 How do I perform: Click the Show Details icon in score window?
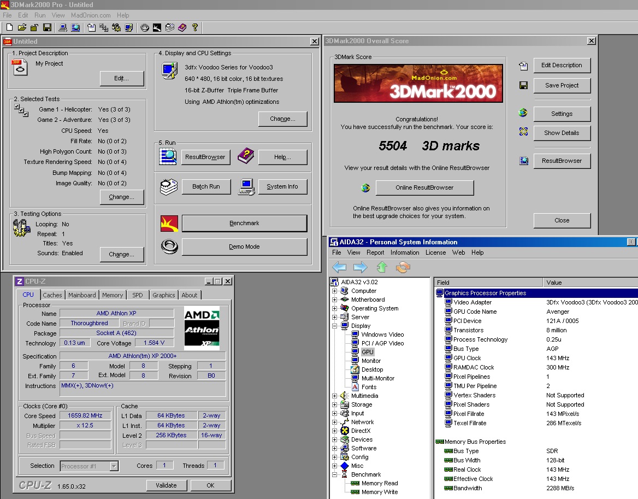523,132
